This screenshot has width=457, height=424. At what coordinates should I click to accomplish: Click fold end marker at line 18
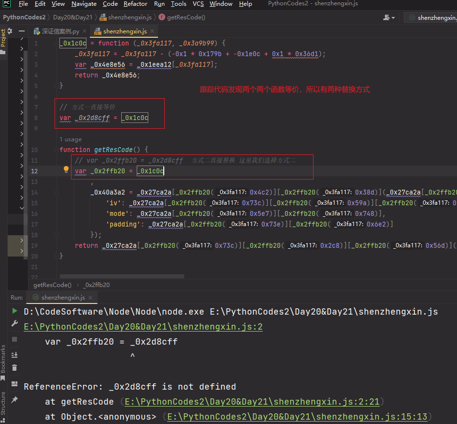coord(57,235)
